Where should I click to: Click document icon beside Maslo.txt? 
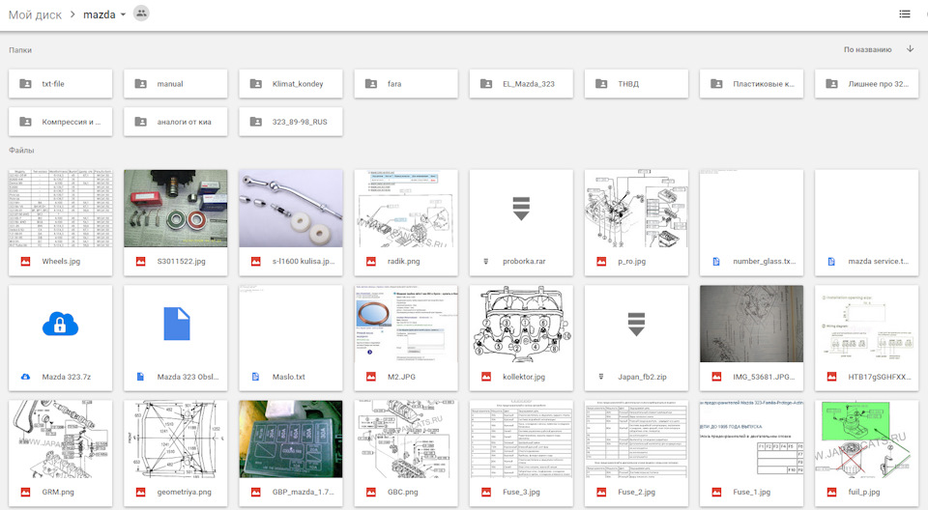click(255, 377)
